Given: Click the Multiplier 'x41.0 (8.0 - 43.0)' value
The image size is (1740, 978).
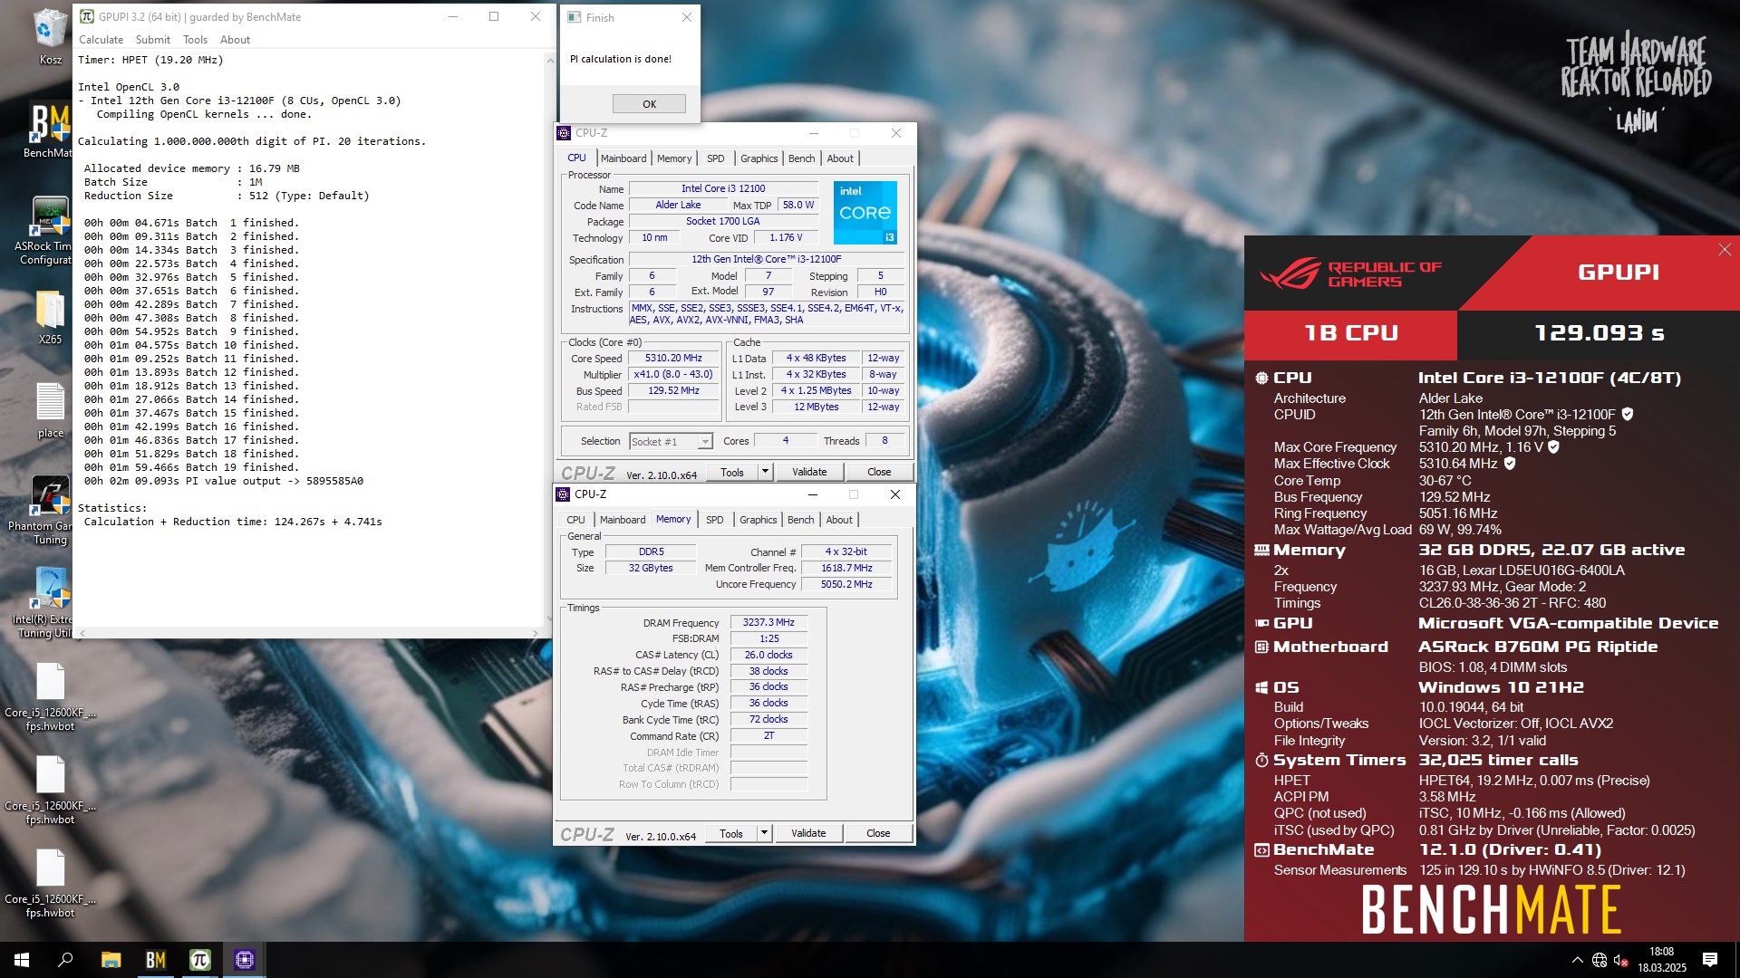Looking at the screenshot, I should tap(673, 375).
